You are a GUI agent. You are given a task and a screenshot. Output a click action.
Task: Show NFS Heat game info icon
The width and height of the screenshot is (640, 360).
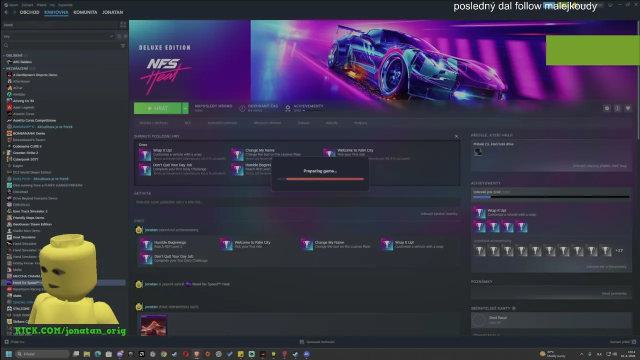617,108
